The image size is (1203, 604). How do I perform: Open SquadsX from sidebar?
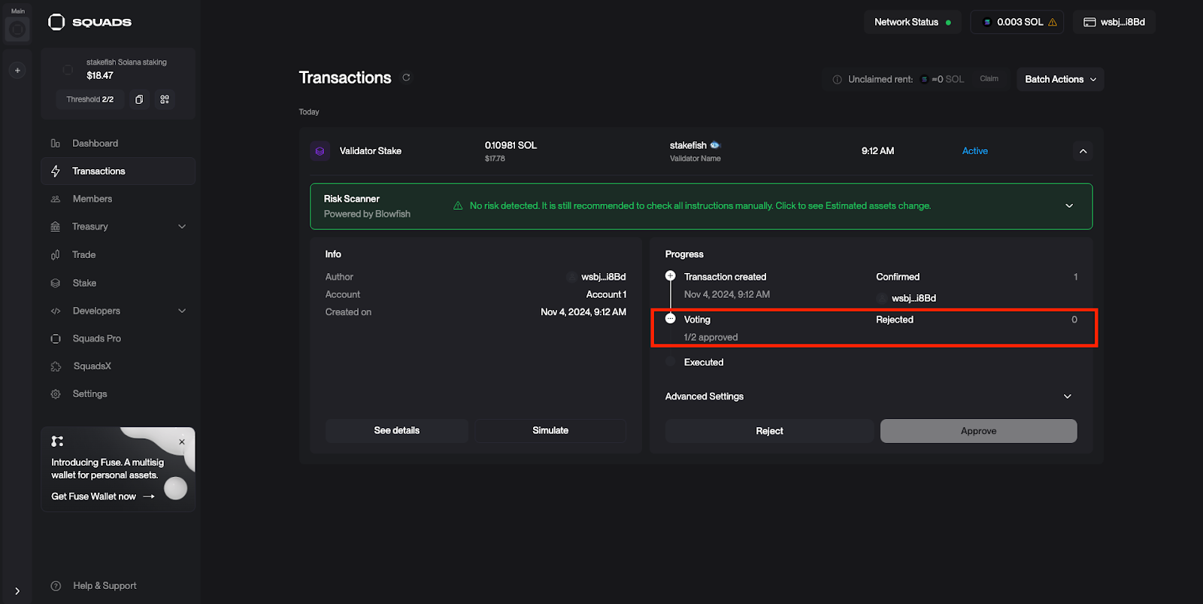[x=118, y=366]
